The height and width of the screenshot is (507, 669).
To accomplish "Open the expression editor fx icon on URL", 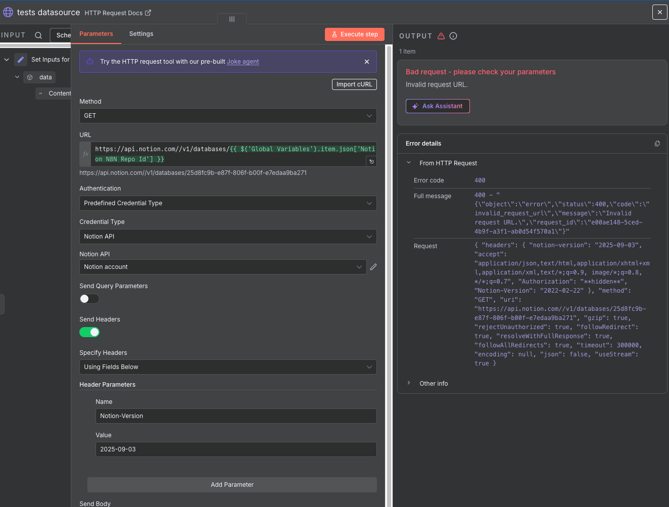I will pyautogui.click(x=85, y=154).
